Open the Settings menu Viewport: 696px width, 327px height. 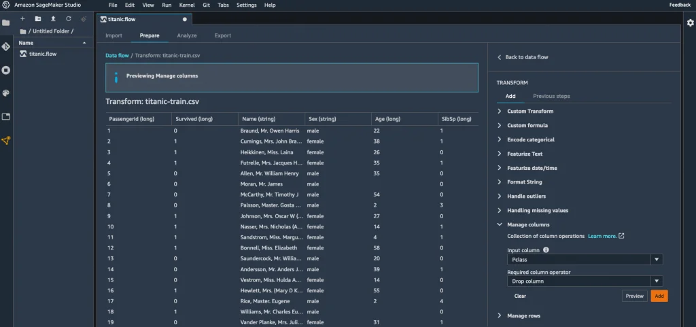click(246, 5)
